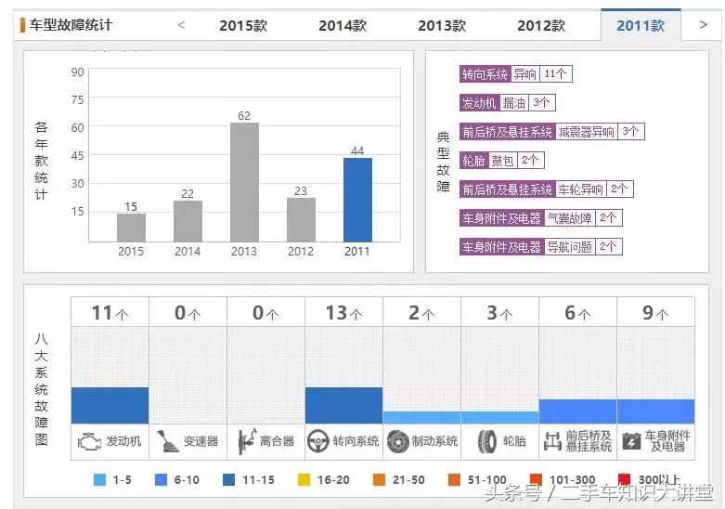Click the 6-10 legend color swatch
Image resolution: width=725 pixels, height=509 pixels.
(161, 479)
